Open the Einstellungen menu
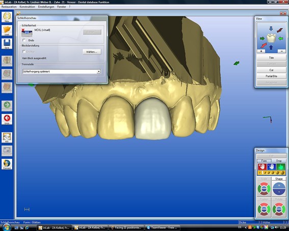289x231 pixels. point(46,7)
